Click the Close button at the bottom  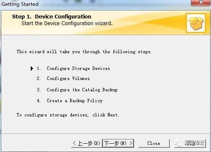coord(154,143)
